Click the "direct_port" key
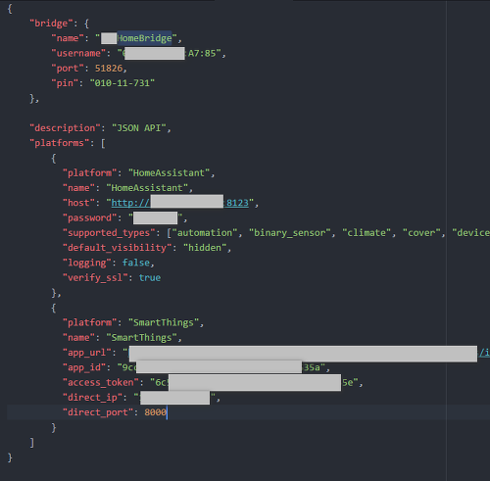 (98, 412)
